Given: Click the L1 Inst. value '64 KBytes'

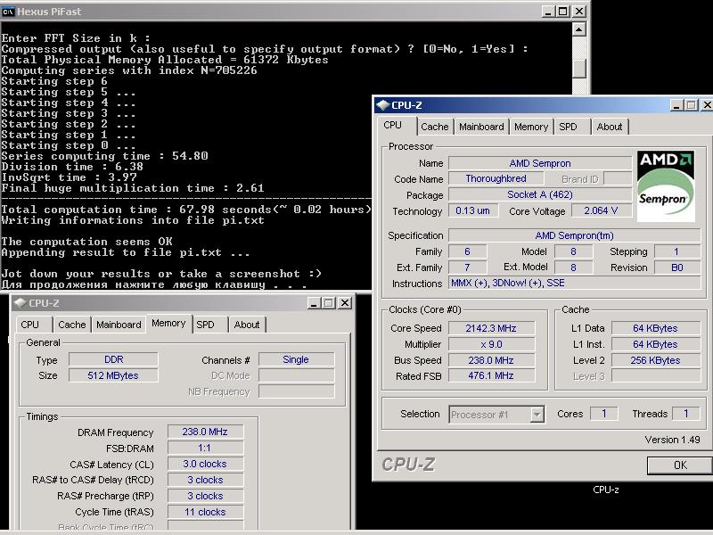Looking at the screenshot, I should (x=655, y=344).
